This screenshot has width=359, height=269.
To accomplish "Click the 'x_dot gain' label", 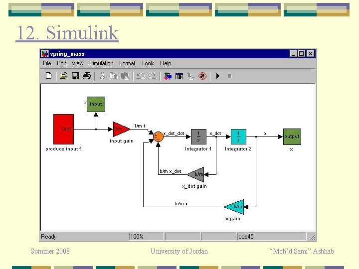I will (x=194, y=186).
